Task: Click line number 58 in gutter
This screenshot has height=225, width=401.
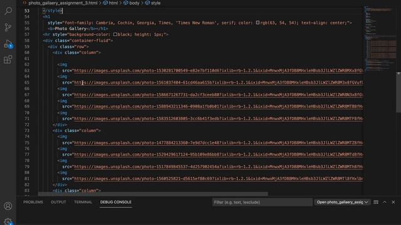Action: pos(27,41)
